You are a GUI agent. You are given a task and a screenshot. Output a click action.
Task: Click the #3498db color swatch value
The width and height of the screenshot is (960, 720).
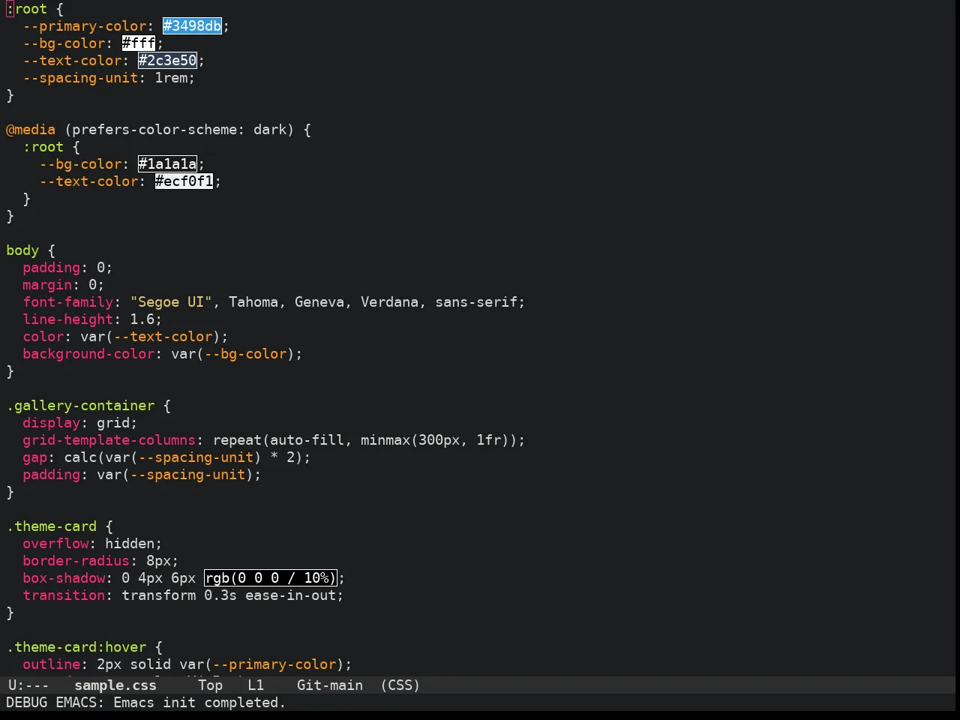pos(193,26)
